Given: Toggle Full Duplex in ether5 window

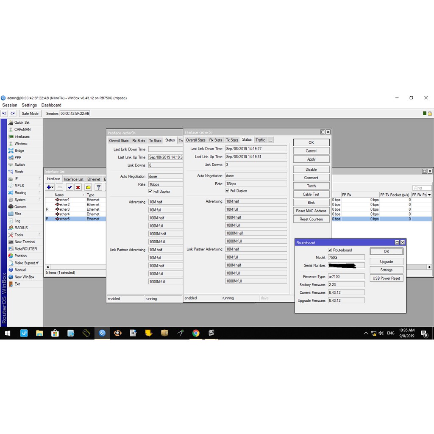Looking at the screenshot, I should click(x=227, y=191).
